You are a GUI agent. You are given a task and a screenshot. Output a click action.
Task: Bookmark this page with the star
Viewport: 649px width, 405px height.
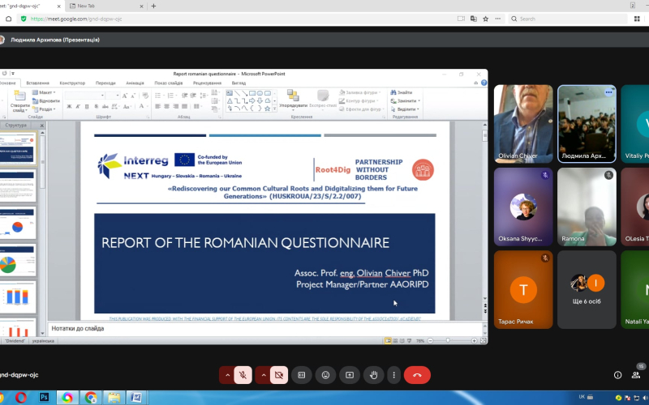pyautogui.click(x=485, y=19)
